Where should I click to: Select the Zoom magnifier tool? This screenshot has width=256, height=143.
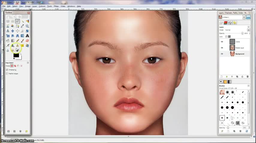tap(27, 26)
